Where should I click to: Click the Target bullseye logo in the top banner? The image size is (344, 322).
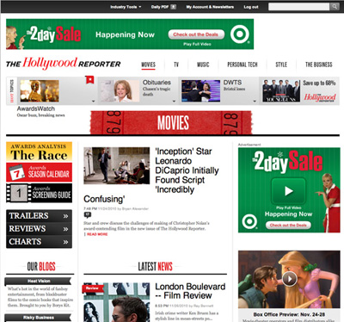[x=240, y=34]
